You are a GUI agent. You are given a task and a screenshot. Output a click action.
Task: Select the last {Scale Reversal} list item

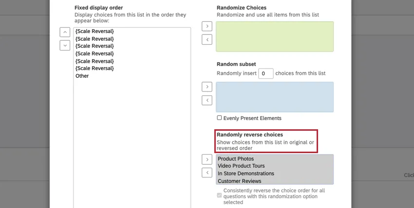(94, 69)
